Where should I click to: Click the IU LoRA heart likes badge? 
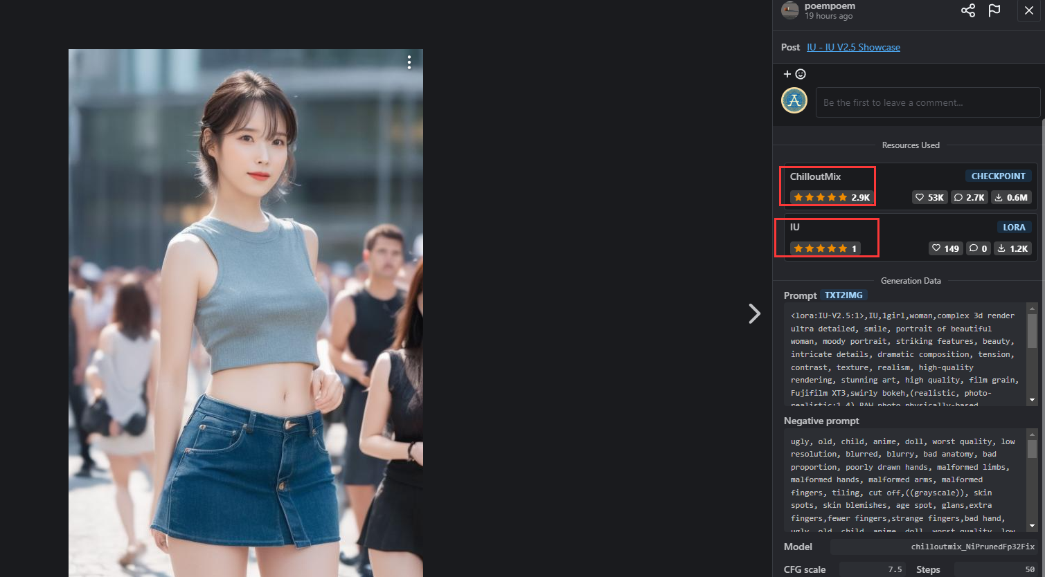[x=945, y=248]
